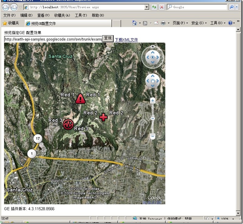Screen dimensions: 243x224
Task: Click the red Stop loading icon
Action: 161,7
